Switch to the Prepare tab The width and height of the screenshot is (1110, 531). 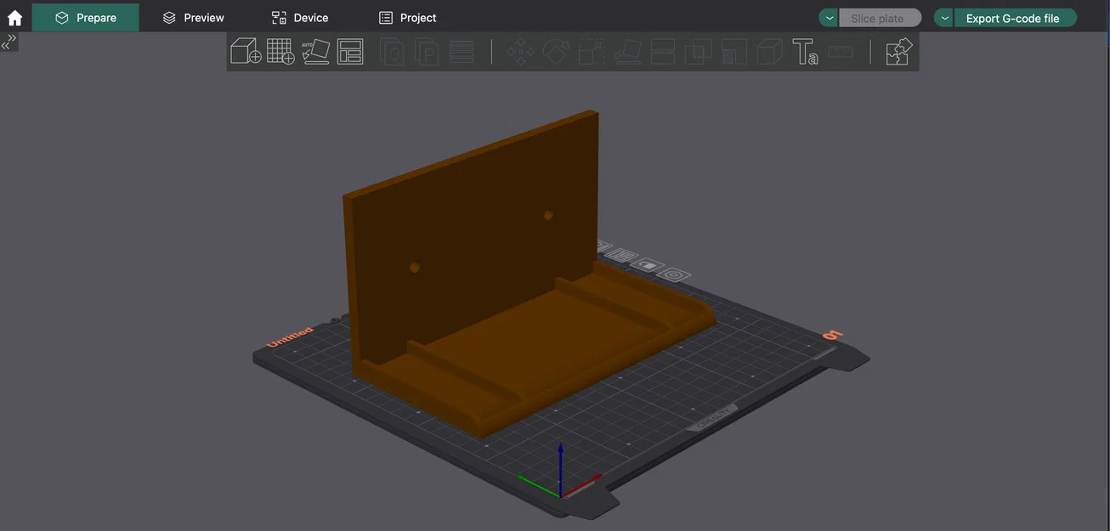tap(85, 17)
